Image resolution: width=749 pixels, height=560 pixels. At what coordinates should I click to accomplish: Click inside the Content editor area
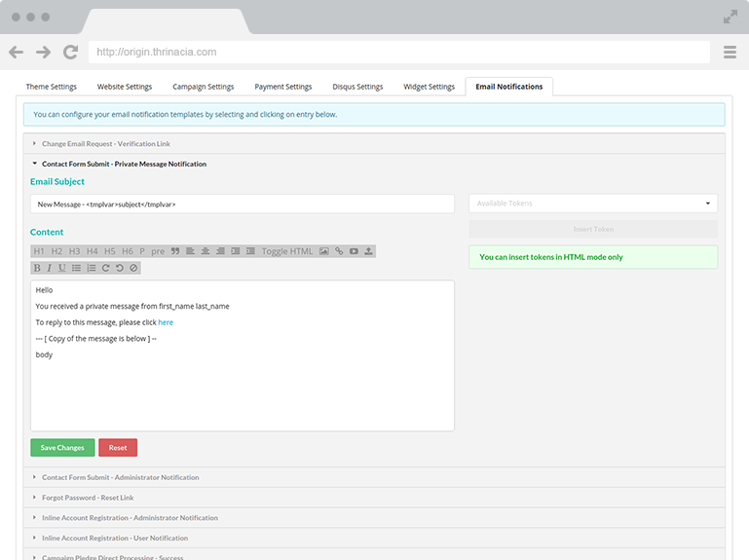(243, 355)
